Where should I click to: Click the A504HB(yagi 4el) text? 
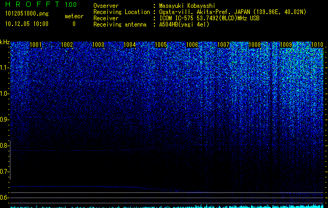pos(184,24)
